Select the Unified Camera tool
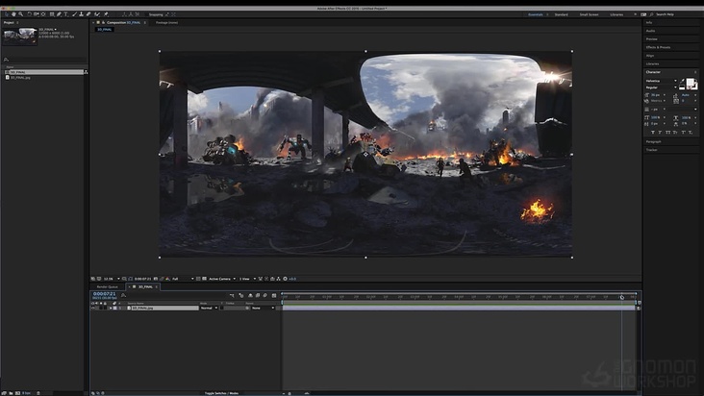This screenshot has width=704, height=396. 37,14
